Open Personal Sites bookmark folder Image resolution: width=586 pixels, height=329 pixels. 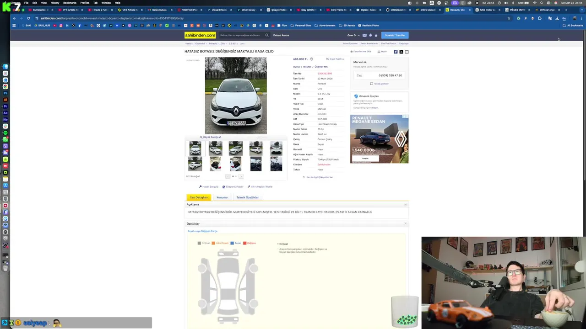300,26
